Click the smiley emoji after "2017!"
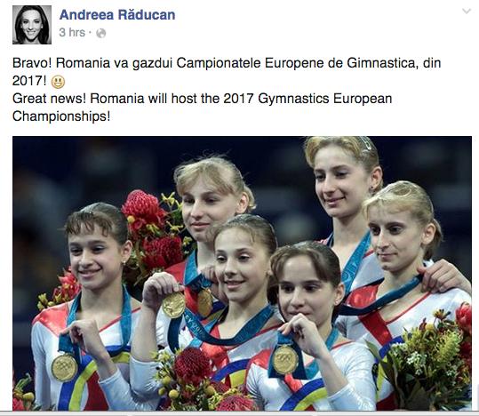The width and height of the screenshot is (479, 416). (x=58, y=82)
